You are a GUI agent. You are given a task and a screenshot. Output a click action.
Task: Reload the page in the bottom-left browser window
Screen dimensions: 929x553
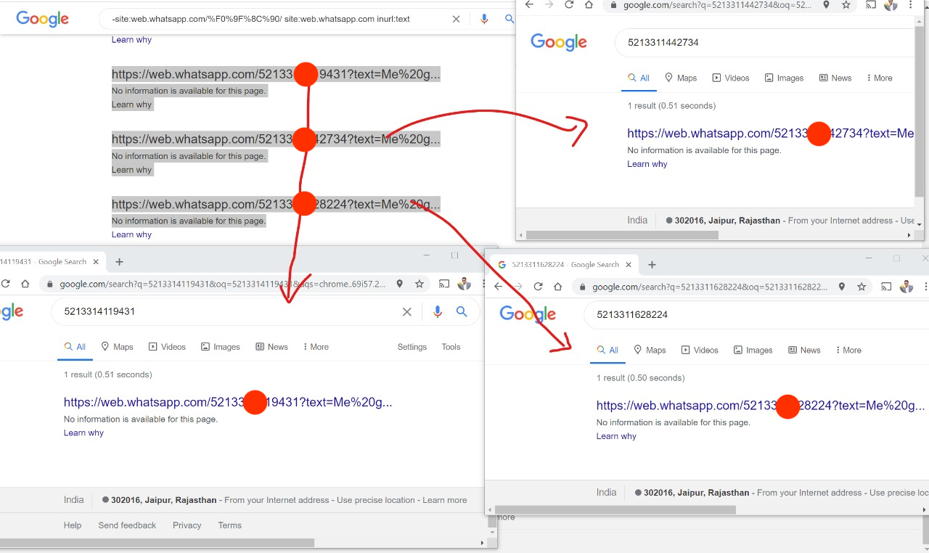(5, 284)
